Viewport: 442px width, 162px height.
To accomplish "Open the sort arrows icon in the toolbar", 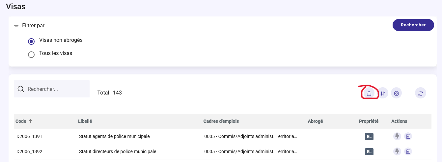I will tap(383, 94).
